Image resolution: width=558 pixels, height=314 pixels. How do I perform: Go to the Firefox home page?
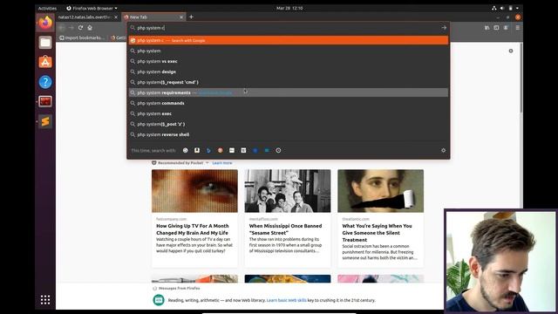[90, 28]
